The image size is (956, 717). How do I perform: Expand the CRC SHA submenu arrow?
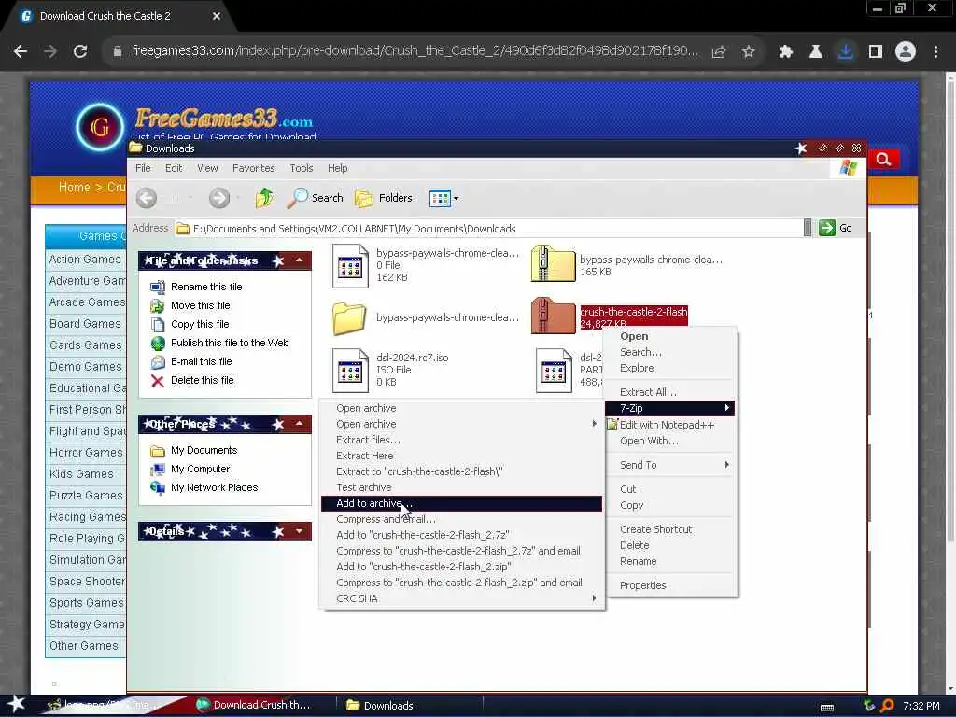595,598
